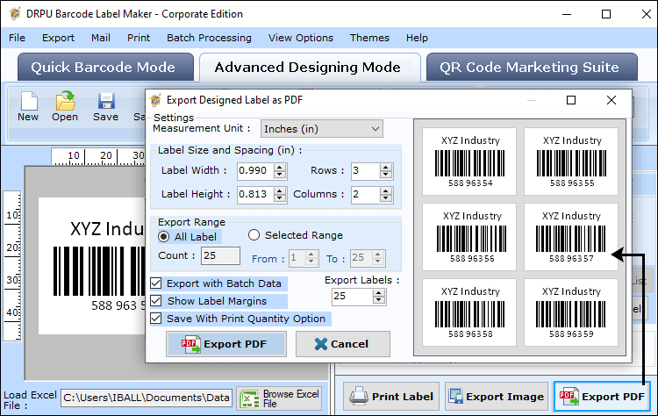
Task: Open the Batch Processing menu
Action: click(209, 38)
